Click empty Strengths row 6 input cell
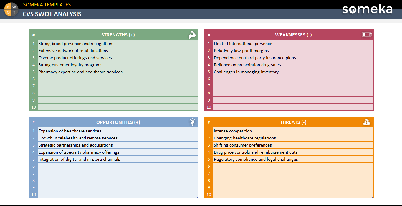The image size is (402, 206). [118, 79]
